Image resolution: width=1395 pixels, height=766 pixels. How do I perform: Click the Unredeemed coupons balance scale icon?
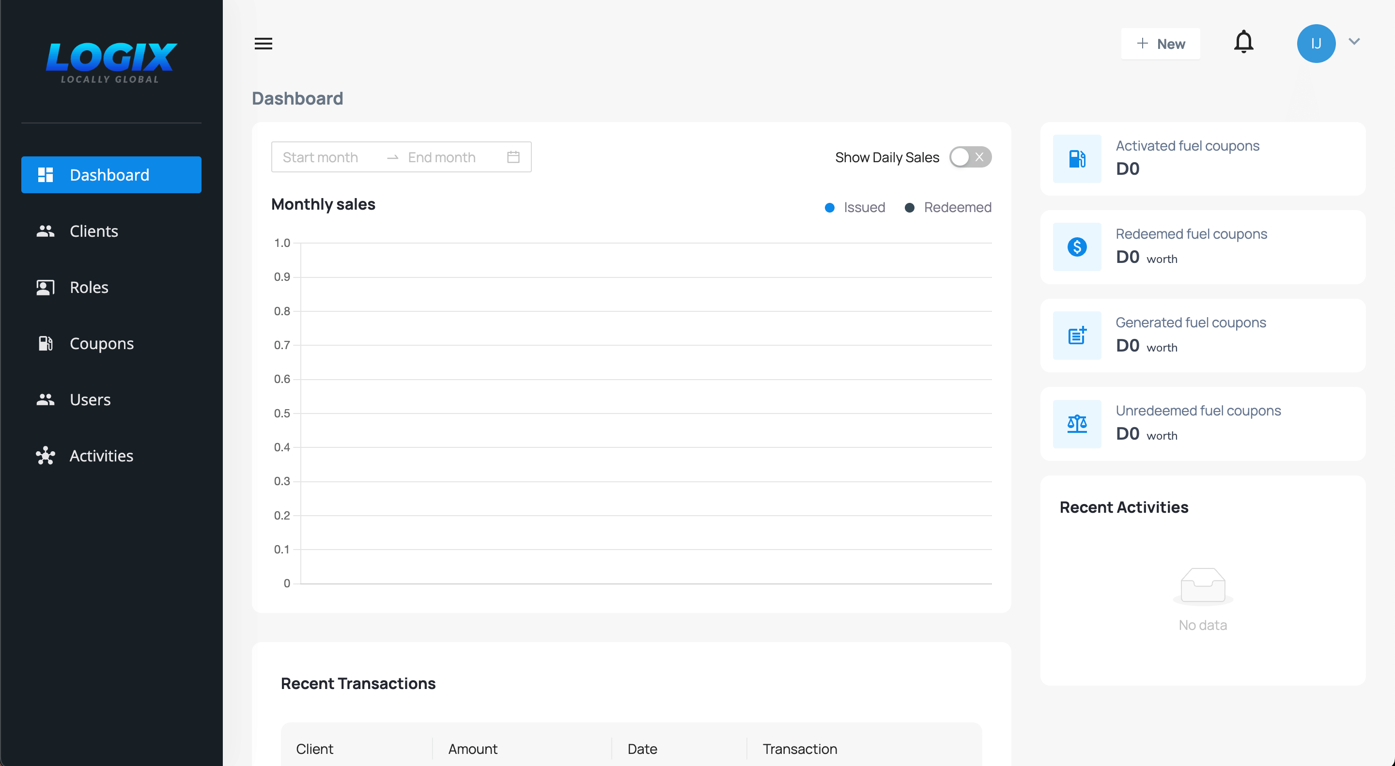1077,424
